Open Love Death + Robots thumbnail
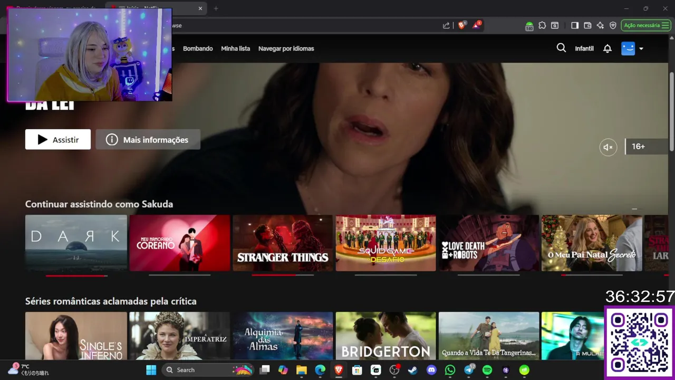This screenshot has width=675, height=380. point(489,243)
